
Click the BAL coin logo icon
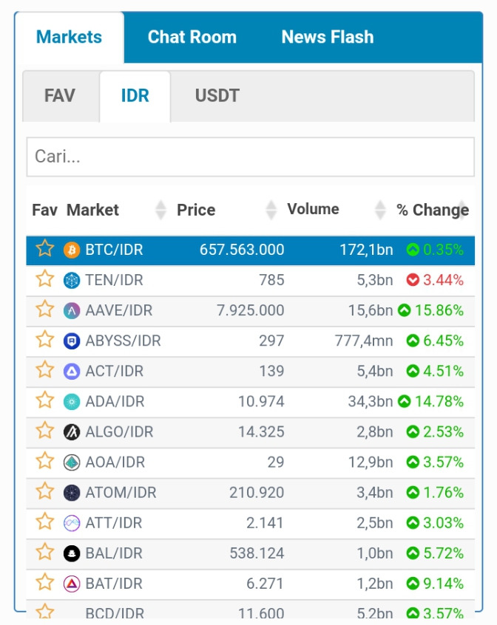[x=72, y=553]
